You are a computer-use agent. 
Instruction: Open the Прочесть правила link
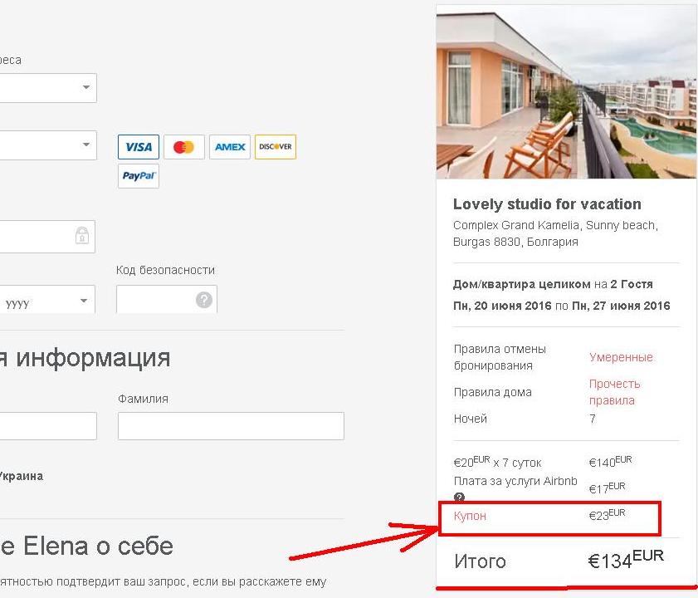pyautogui.click(x=614, y=392)
